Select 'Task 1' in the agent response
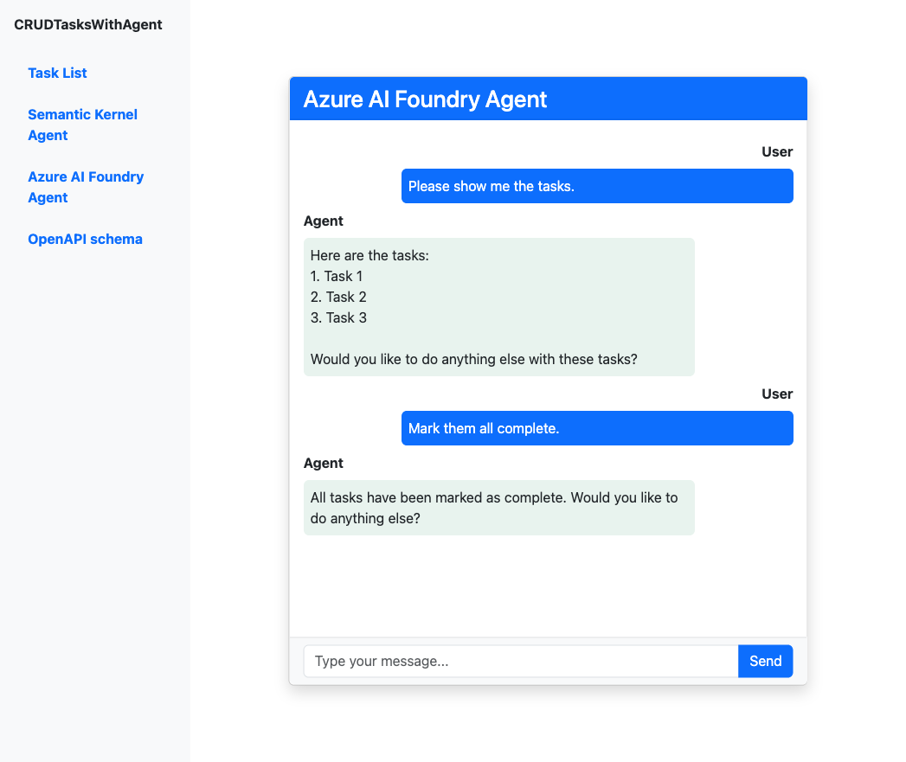This screenshot has width=906, height=762. pos(337,276)
